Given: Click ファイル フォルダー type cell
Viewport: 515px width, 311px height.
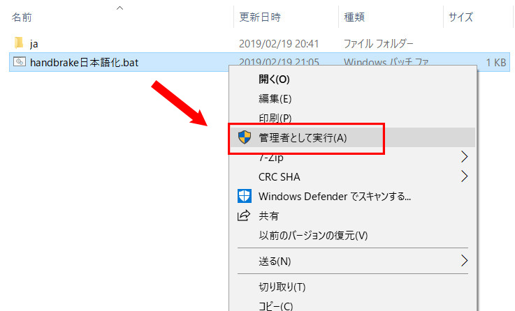Looking at the screenshot, I should click(378, 44).
